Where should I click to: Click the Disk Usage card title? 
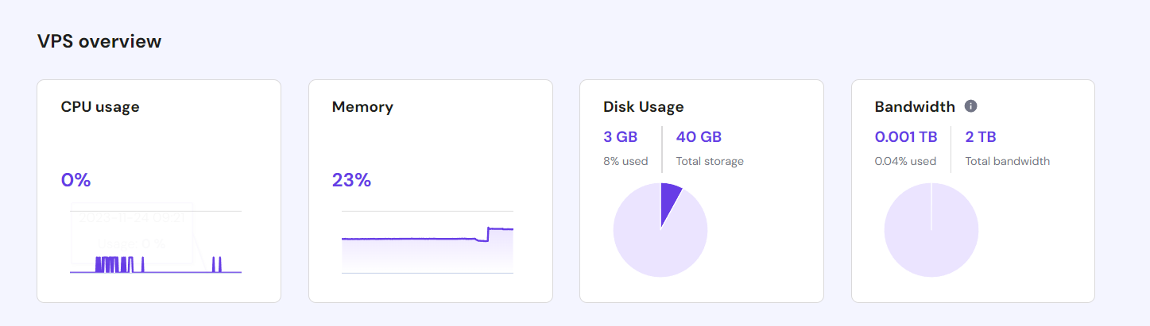point(644,106)
